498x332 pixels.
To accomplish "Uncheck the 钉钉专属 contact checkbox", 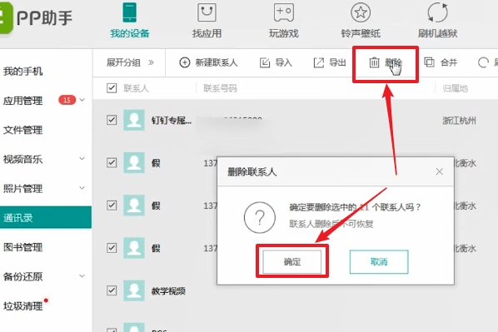I will point(112,120).
